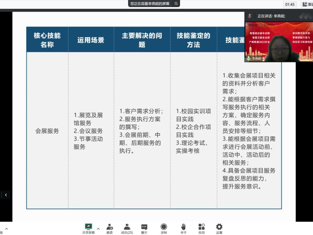
Task: Click the 共享屏幕 share screen icon
Action: [88, 227]
